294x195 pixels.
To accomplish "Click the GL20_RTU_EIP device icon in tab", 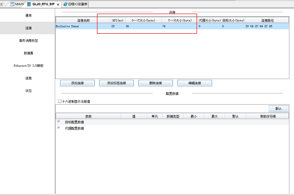I will point(29,4).
